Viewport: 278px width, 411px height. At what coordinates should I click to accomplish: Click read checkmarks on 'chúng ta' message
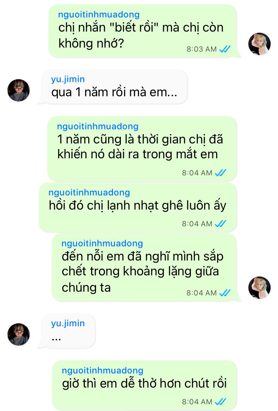(225, 292)
